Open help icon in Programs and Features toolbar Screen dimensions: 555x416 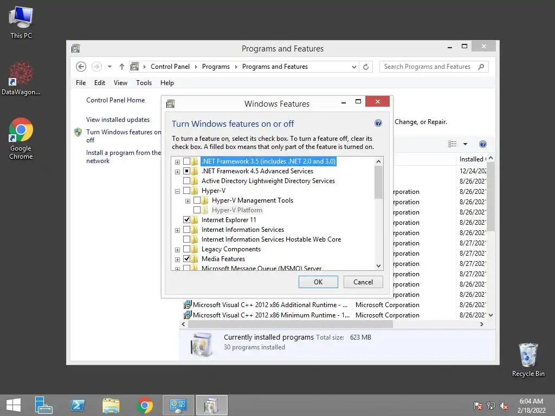(x=483, y=144)
